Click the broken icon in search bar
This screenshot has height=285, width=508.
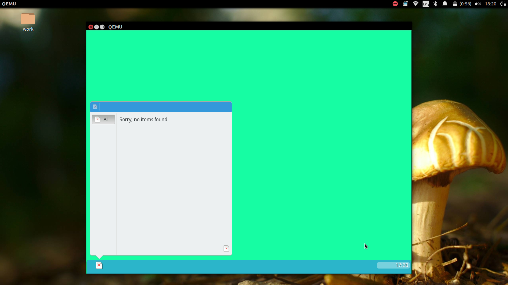coord(95,107)
